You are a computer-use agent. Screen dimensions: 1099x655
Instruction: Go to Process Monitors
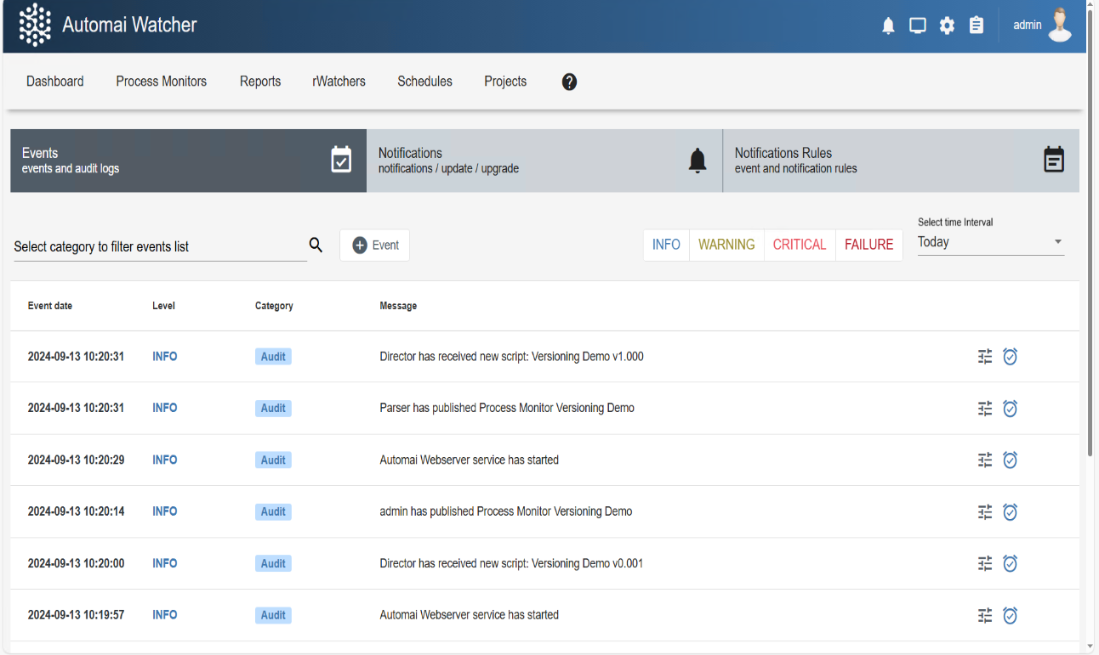162,82
